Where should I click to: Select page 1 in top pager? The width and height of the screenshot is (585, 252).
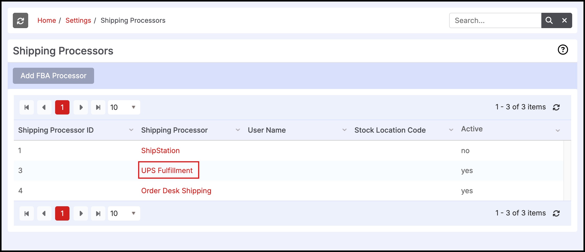pos(62,107)
